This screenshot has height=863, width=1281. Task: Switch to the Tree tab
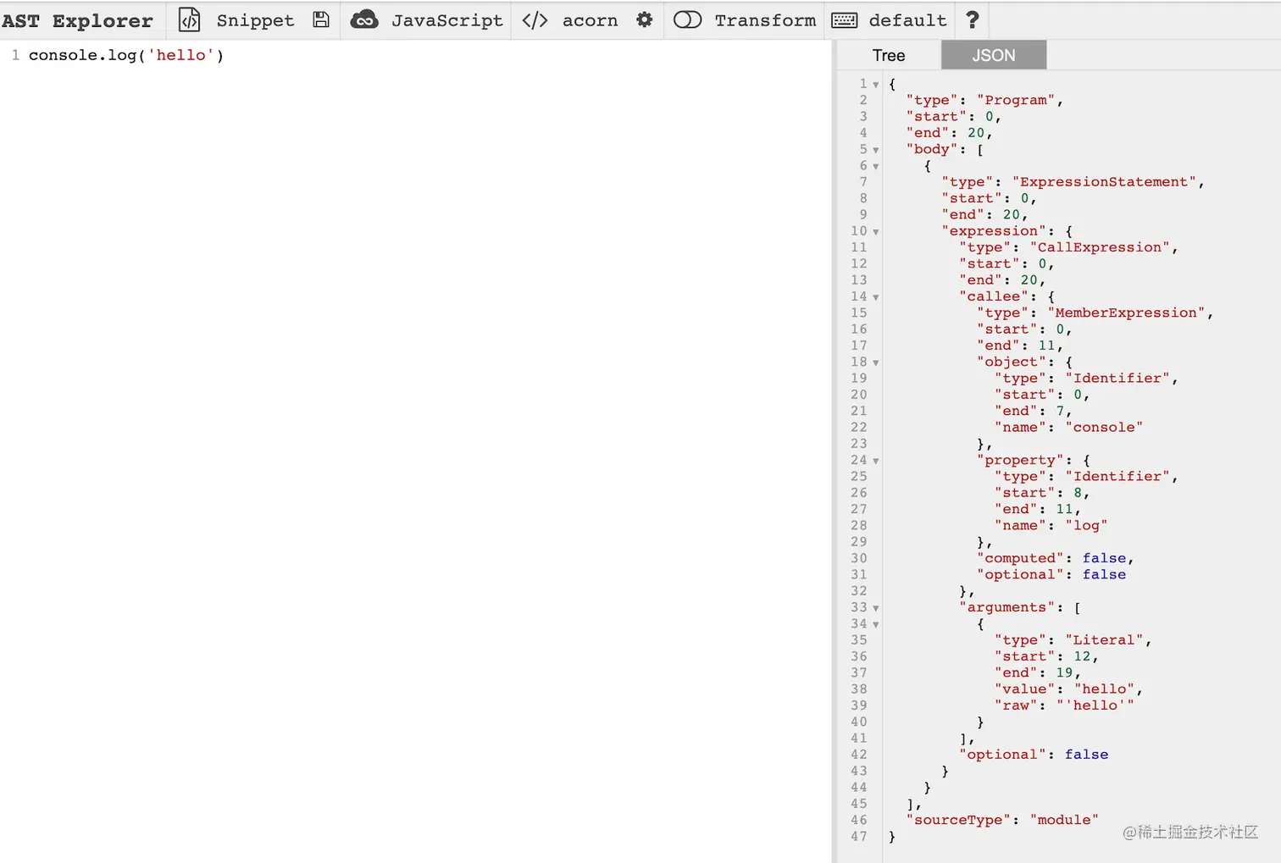pyautogui.click(x=889, y=55)
